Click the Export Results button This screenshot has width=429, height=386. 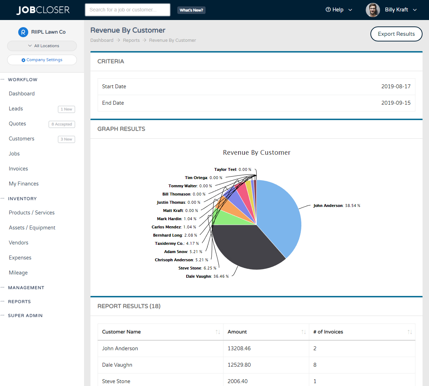(396, 34)
